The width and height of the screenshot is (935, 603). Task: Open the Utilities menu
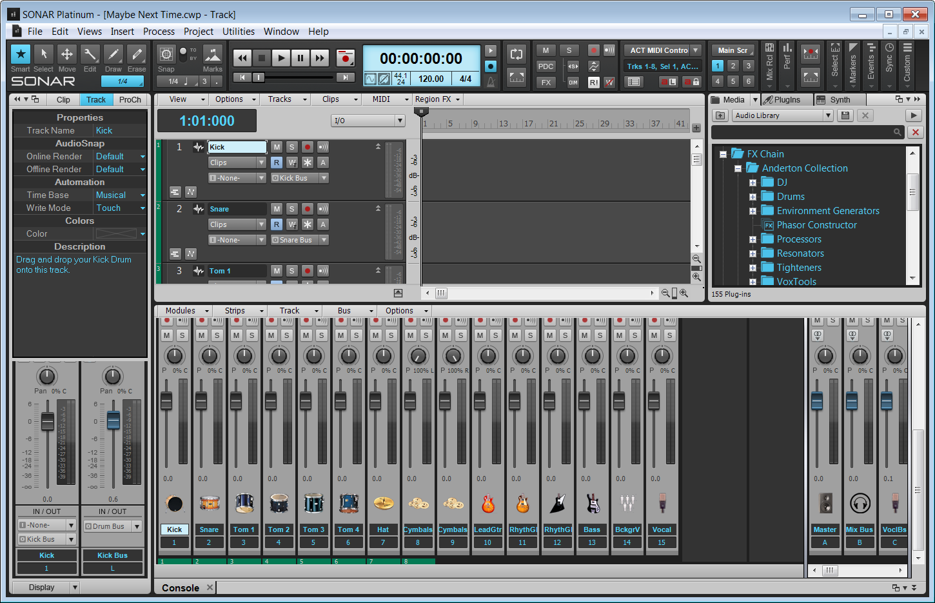[239, 32]
